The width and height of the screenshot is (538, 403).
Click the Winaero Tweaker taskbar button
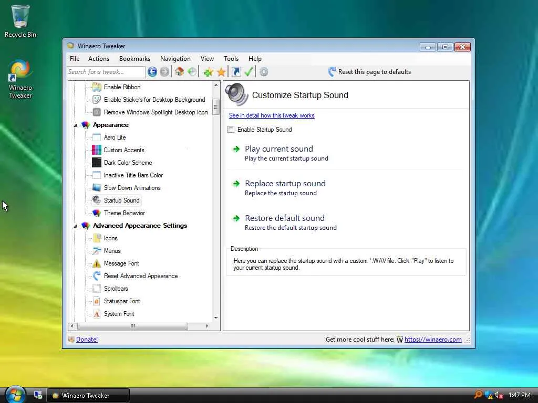coord(88,395)
